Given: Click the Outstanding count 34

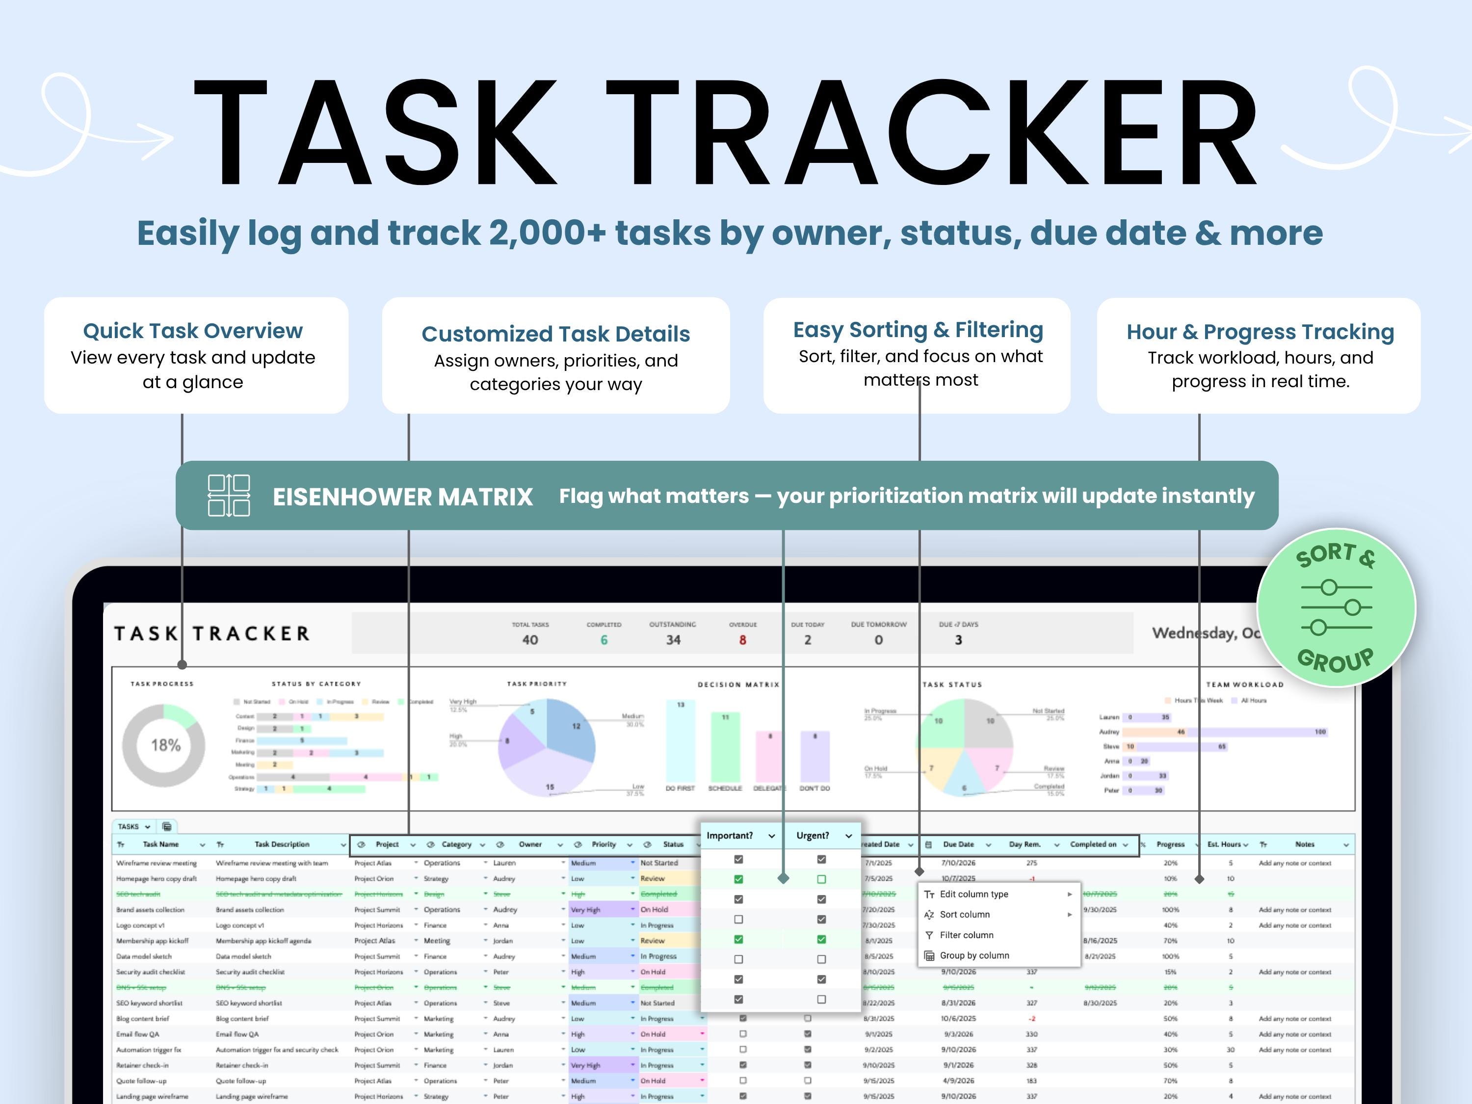Looking at the screenshot, I should point(674,640).
